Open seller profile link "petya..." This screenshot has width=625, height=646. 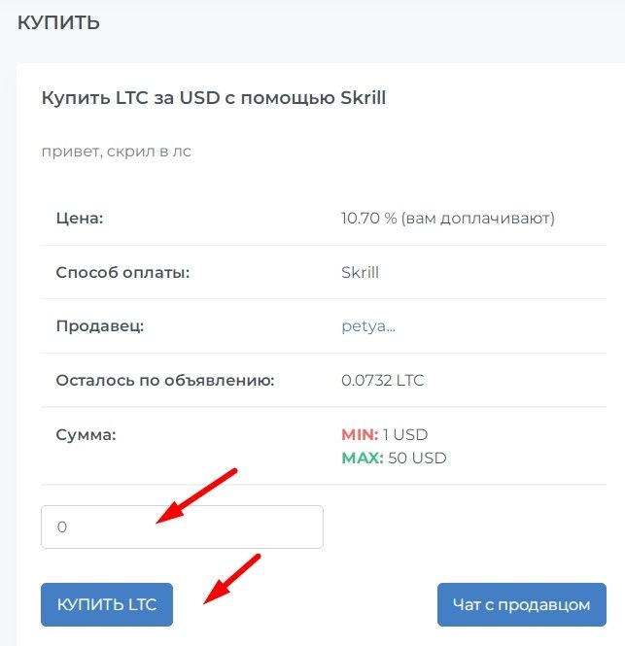point(368,326)
